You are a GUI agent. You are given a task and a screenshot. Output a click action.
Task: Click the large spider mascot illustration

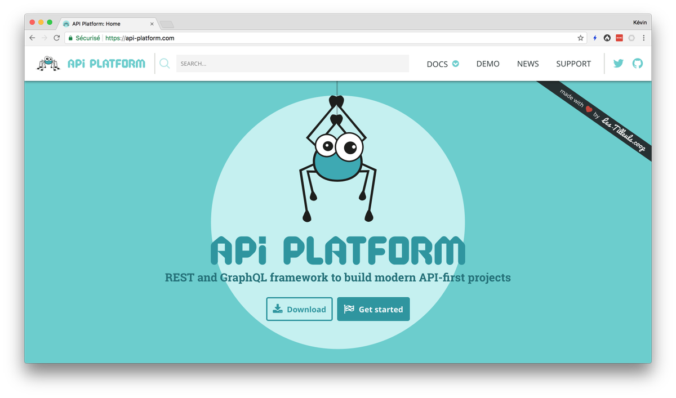(x=337, y=159)
